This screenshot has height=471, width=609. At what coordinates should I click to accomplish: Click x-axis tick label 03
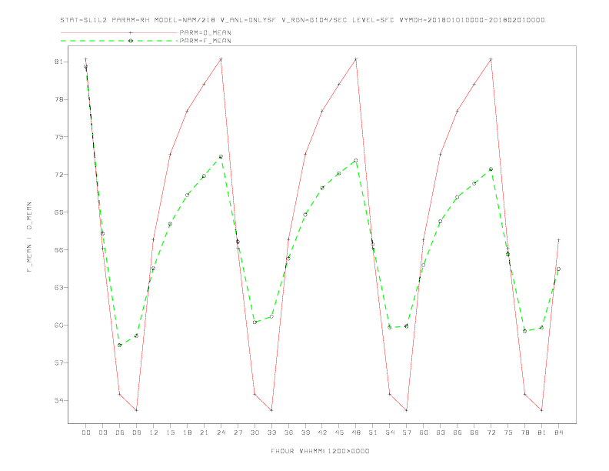click(102, 433)
